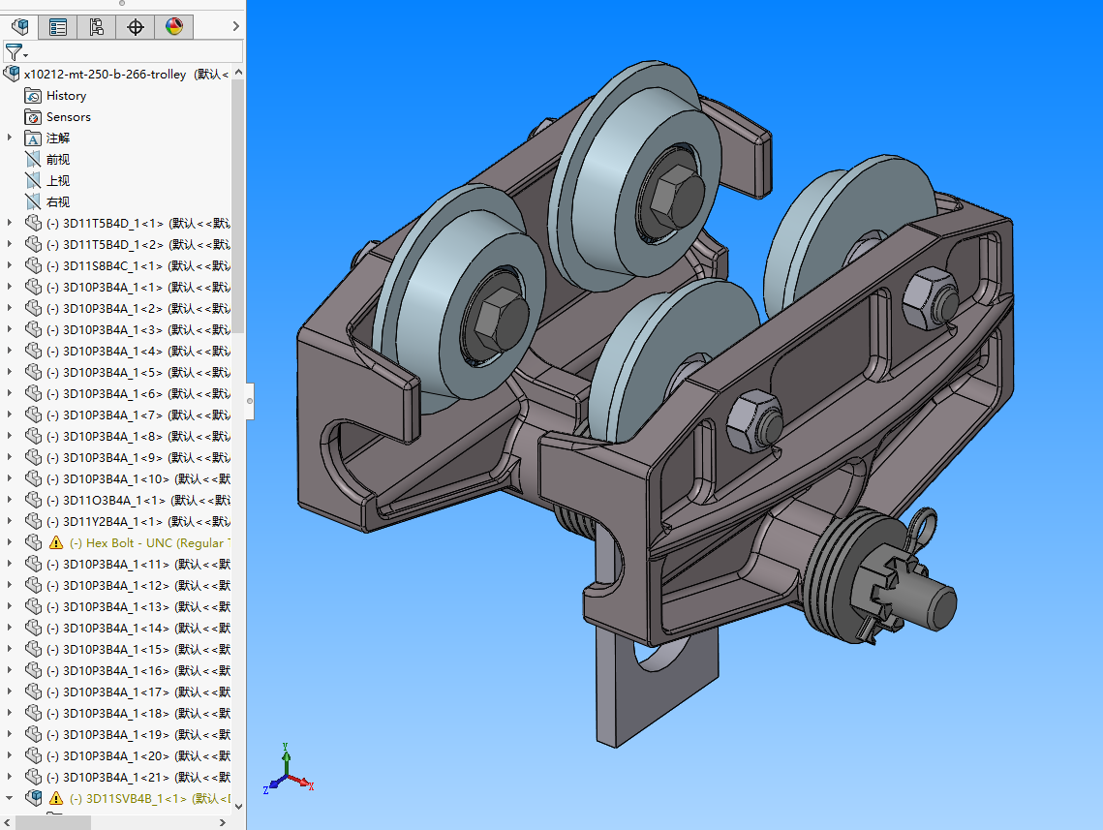The width and height of the screenshot is (1103, 830).
Task: Click the tree scrollbar up arrow
Action: pyautogui.click(x=238, y=73)
